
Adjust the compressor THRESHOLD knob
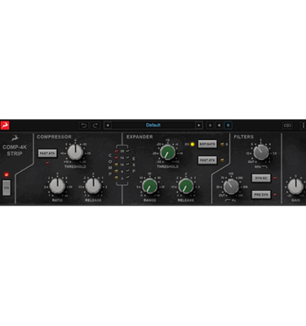pyautogui.click(x=75, y=152)
